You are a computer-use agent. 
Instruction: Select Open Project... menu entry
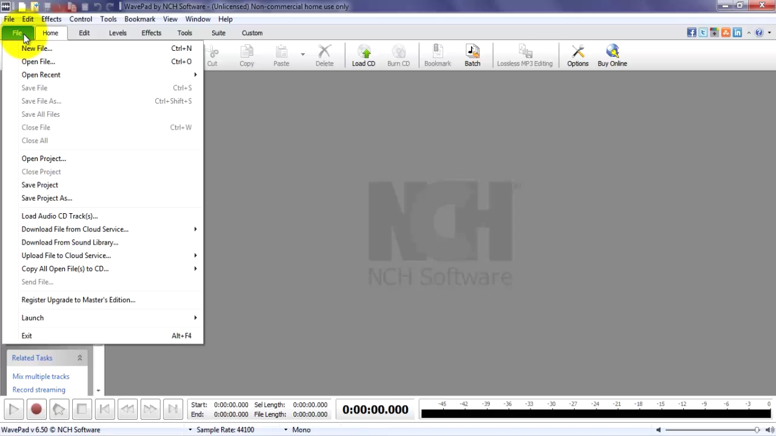109,159
